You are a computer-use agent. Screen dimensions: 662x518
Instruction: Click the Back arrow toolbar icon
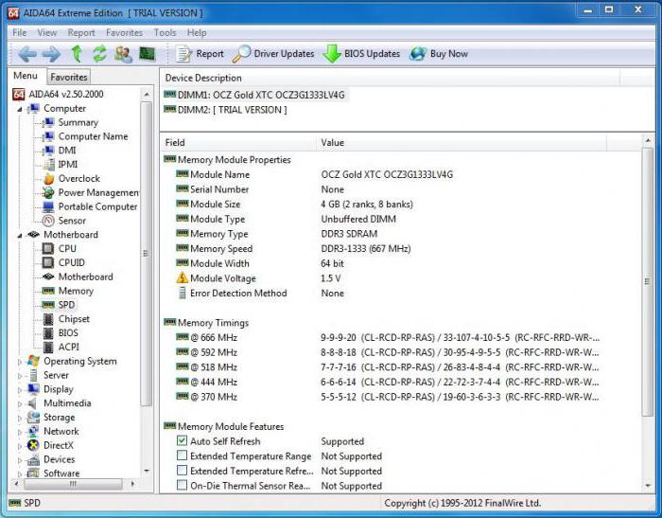pos(27,54)
